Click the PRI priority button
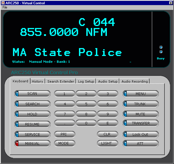Image resolution: width=174 pixels, height=164 pixels. (x=65, y=134)
